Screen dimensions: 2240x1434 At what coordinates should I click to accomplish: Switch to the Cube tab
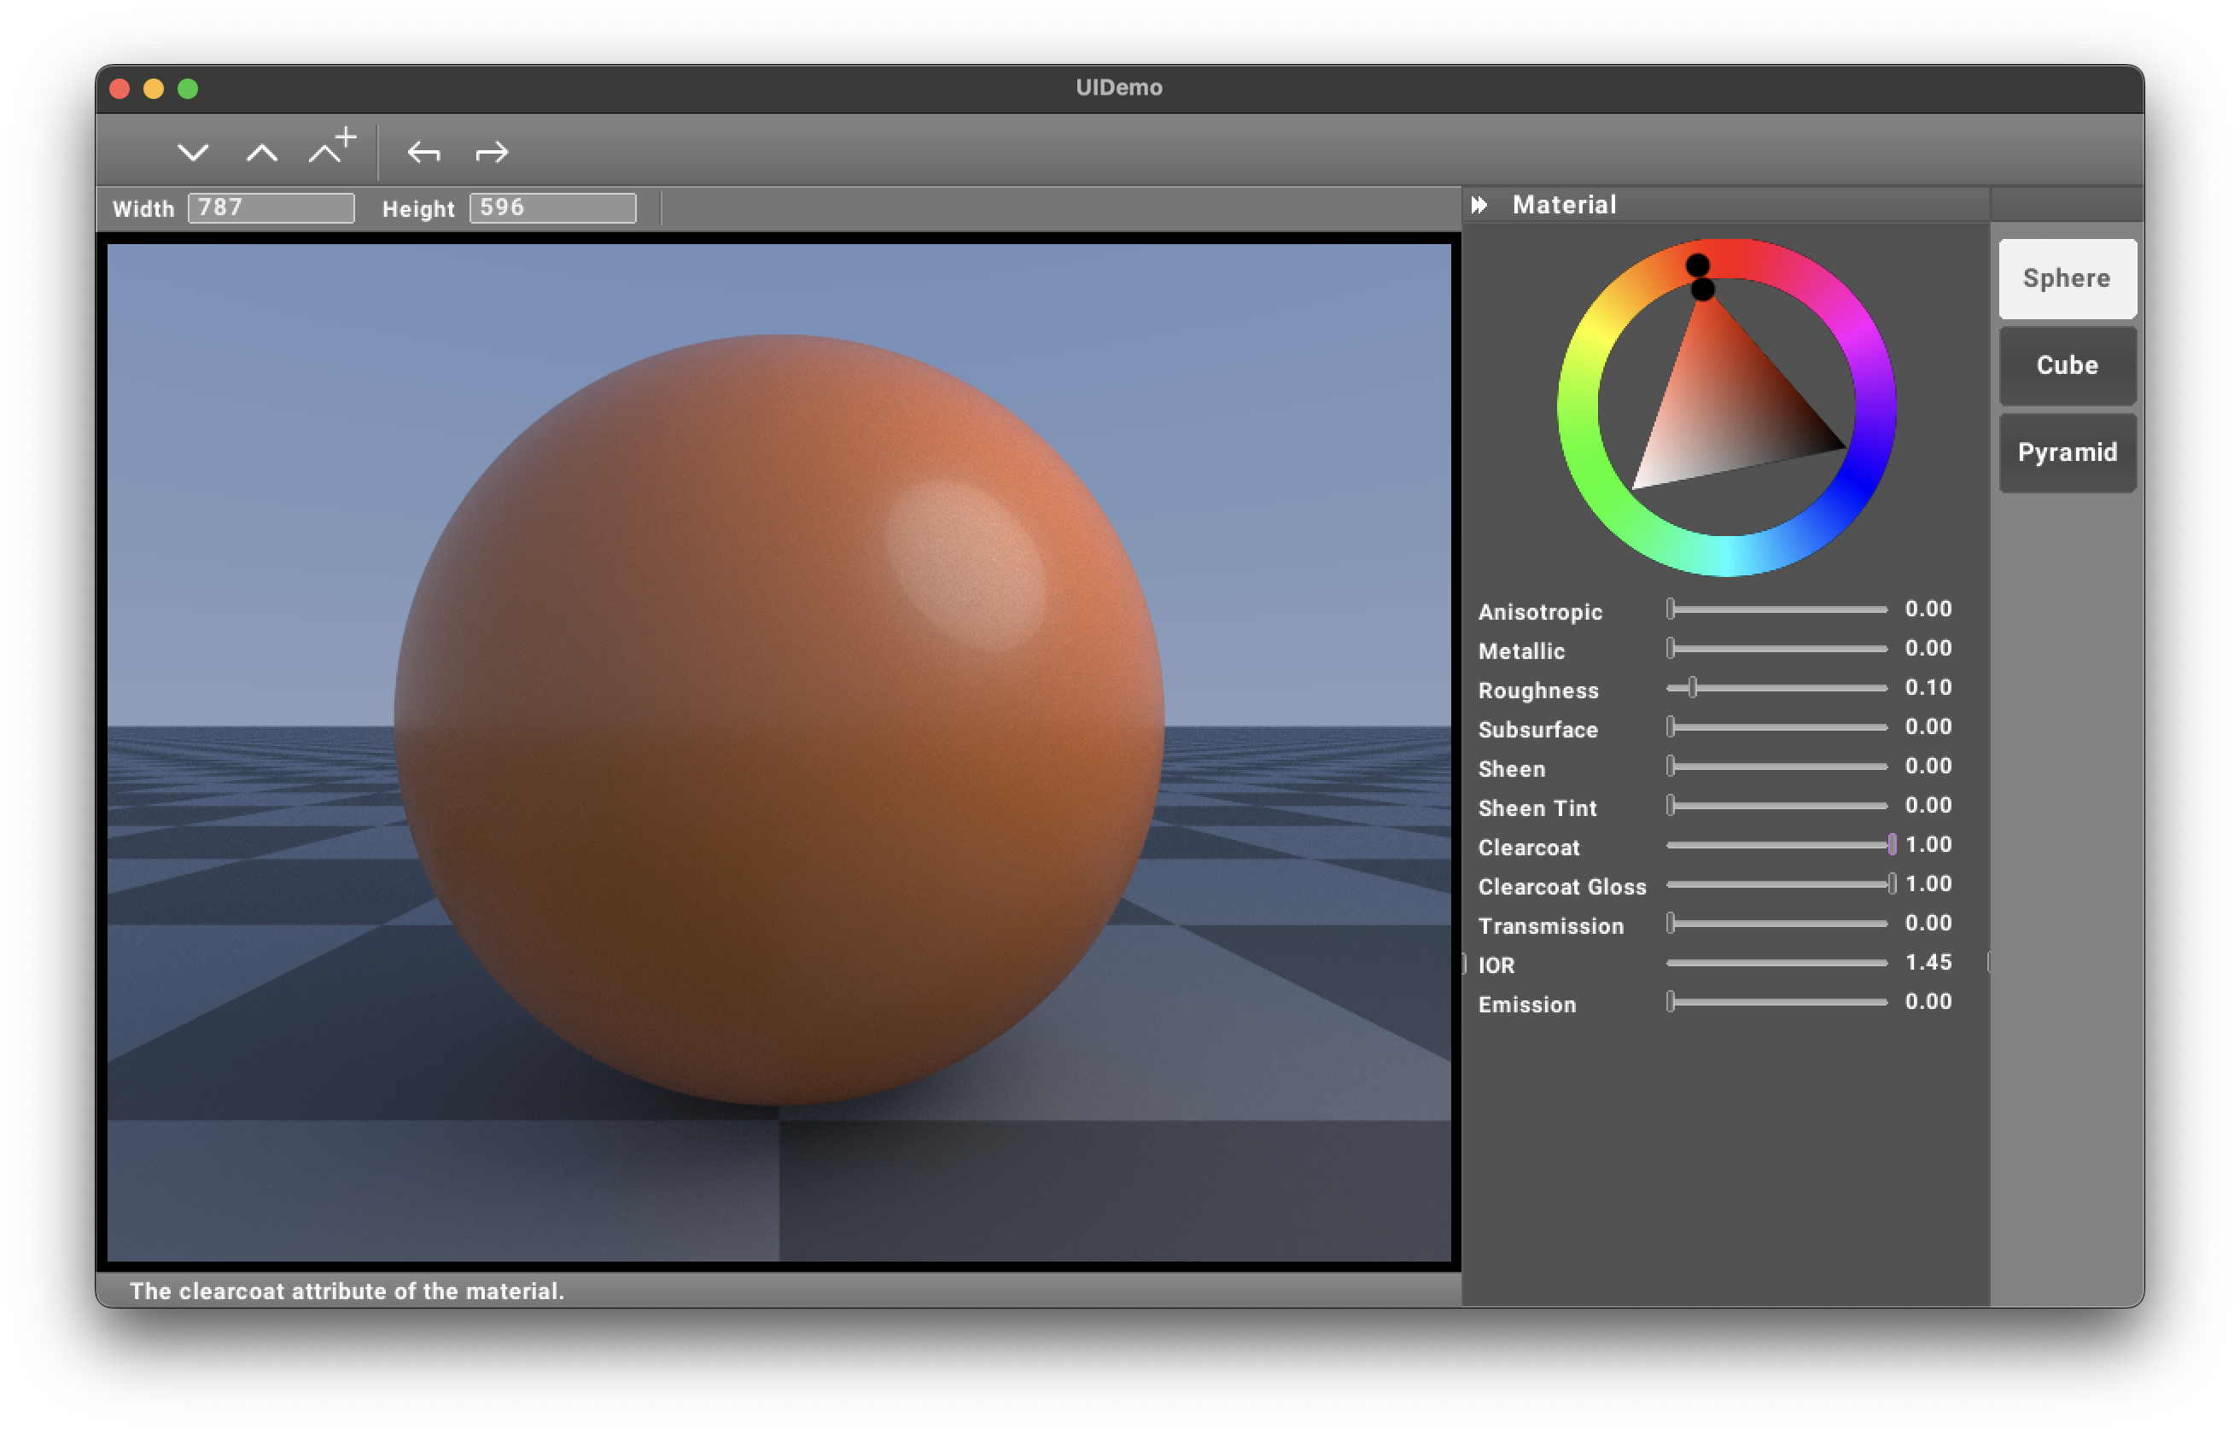point(2066,365)
